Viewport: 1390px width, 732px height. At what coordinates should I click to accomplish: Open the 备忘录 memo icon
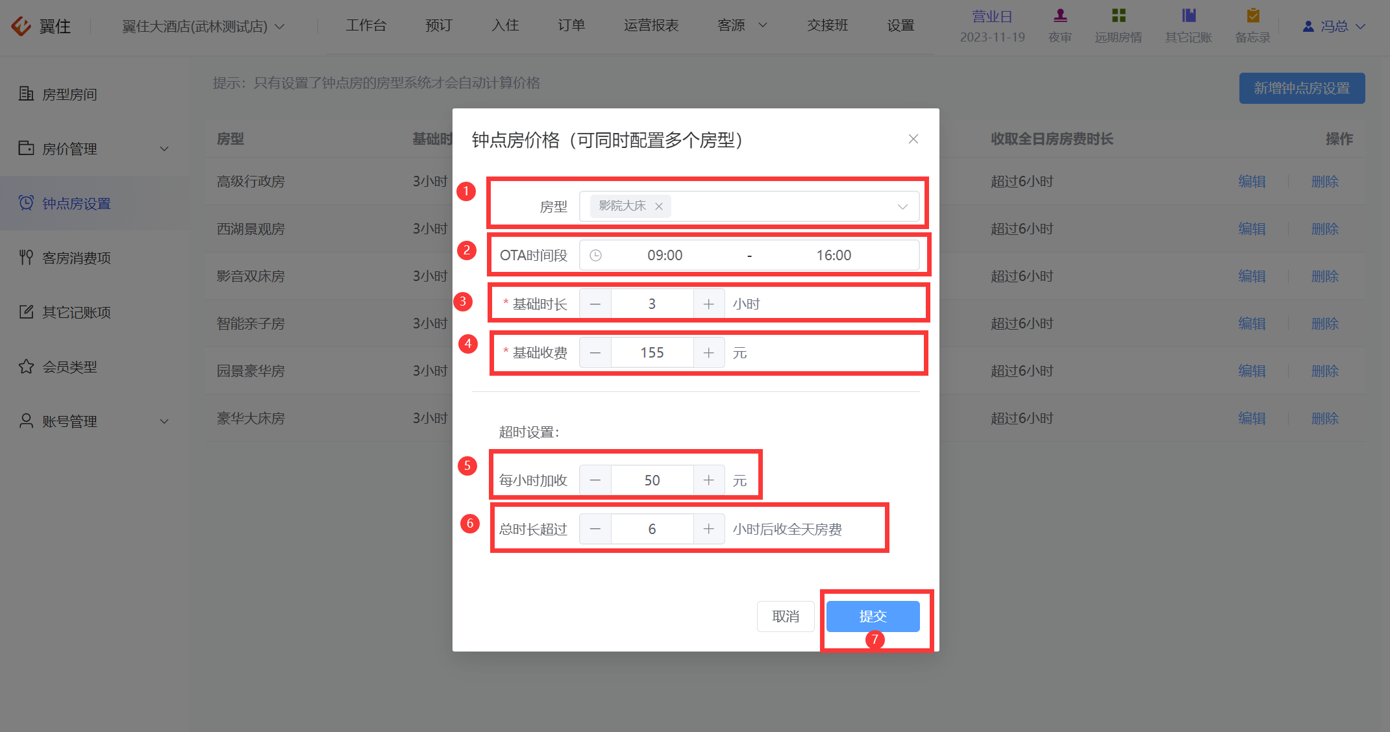click(x=1253, y=15)
